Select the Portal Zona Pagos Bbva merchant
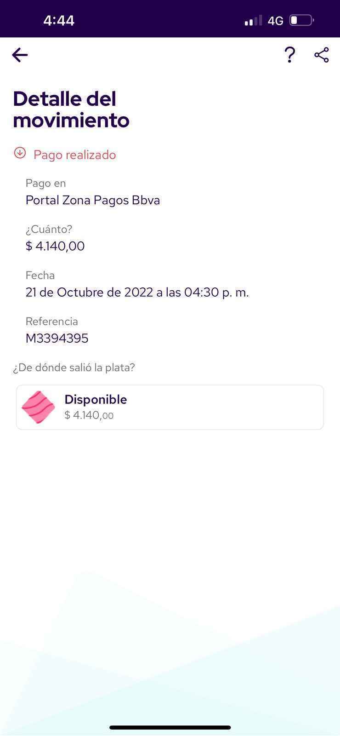 click(93, 200)
